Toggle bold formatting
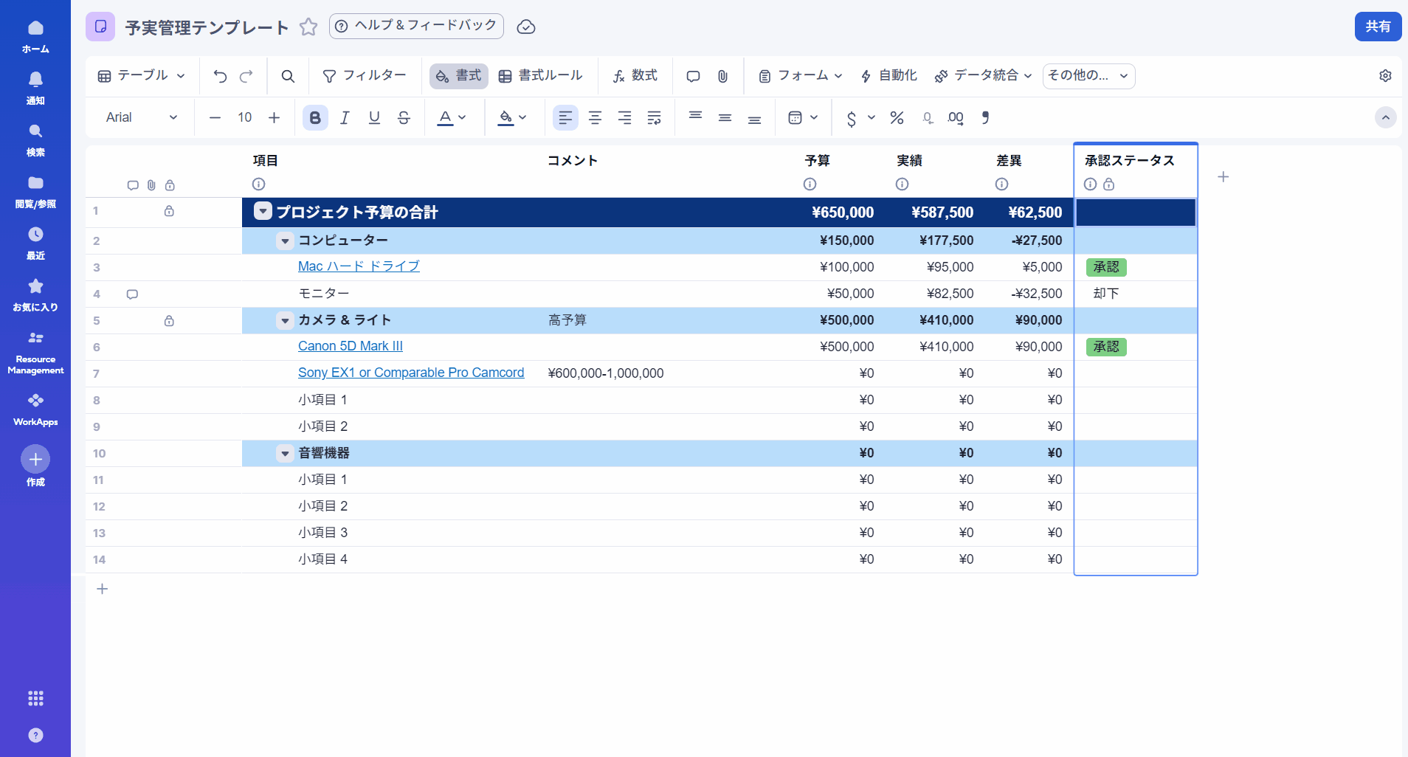1408x757 pixels. [315, 117]
